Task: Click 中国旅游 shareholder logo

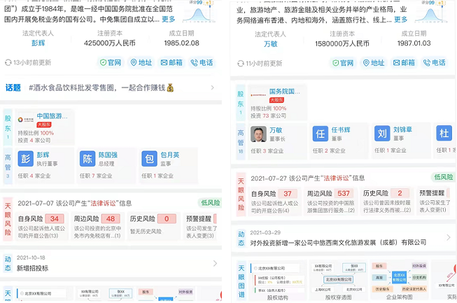Action: coord(25,120)
